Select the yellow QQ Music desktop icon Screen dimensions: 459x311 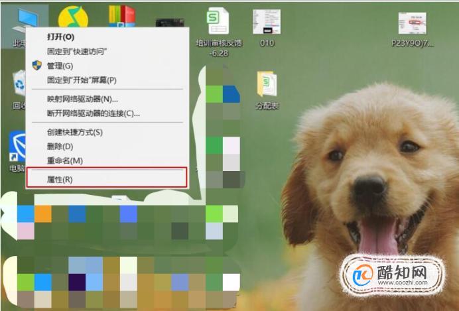coord(73,17)
